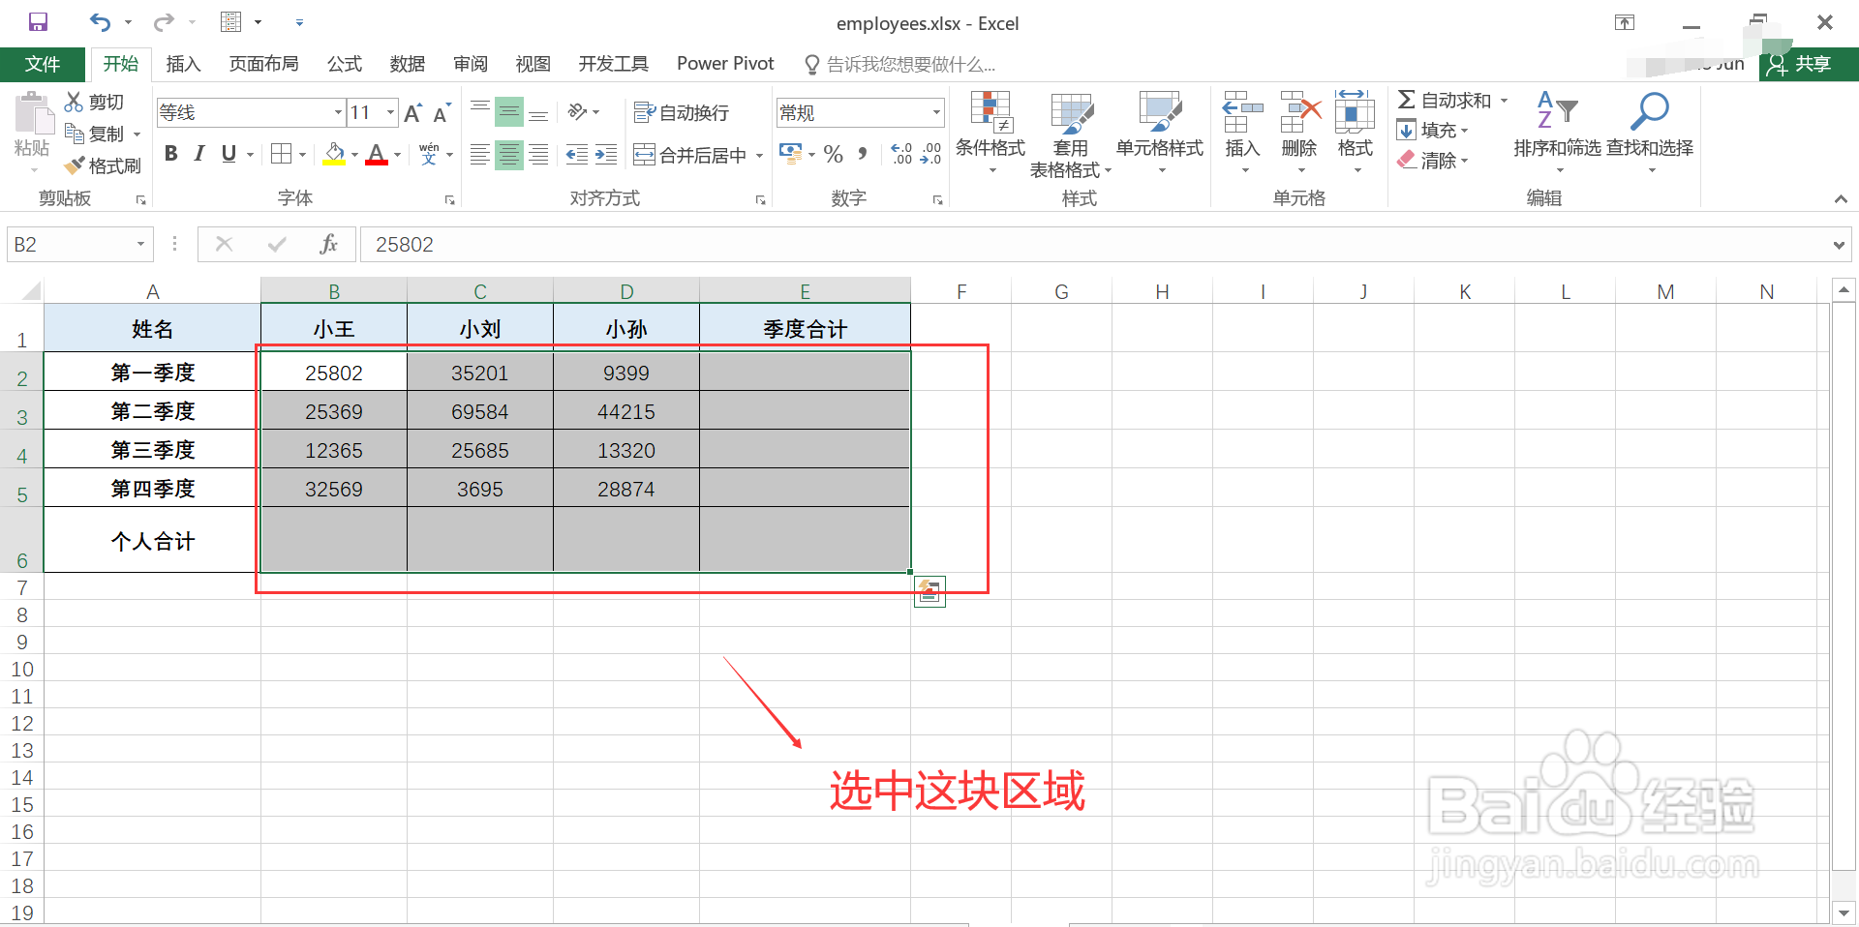The height and width of the screenshot is (927, 1859).
Task: Toggle Merge and Center (合并后居中)
Action: point(688,154)
